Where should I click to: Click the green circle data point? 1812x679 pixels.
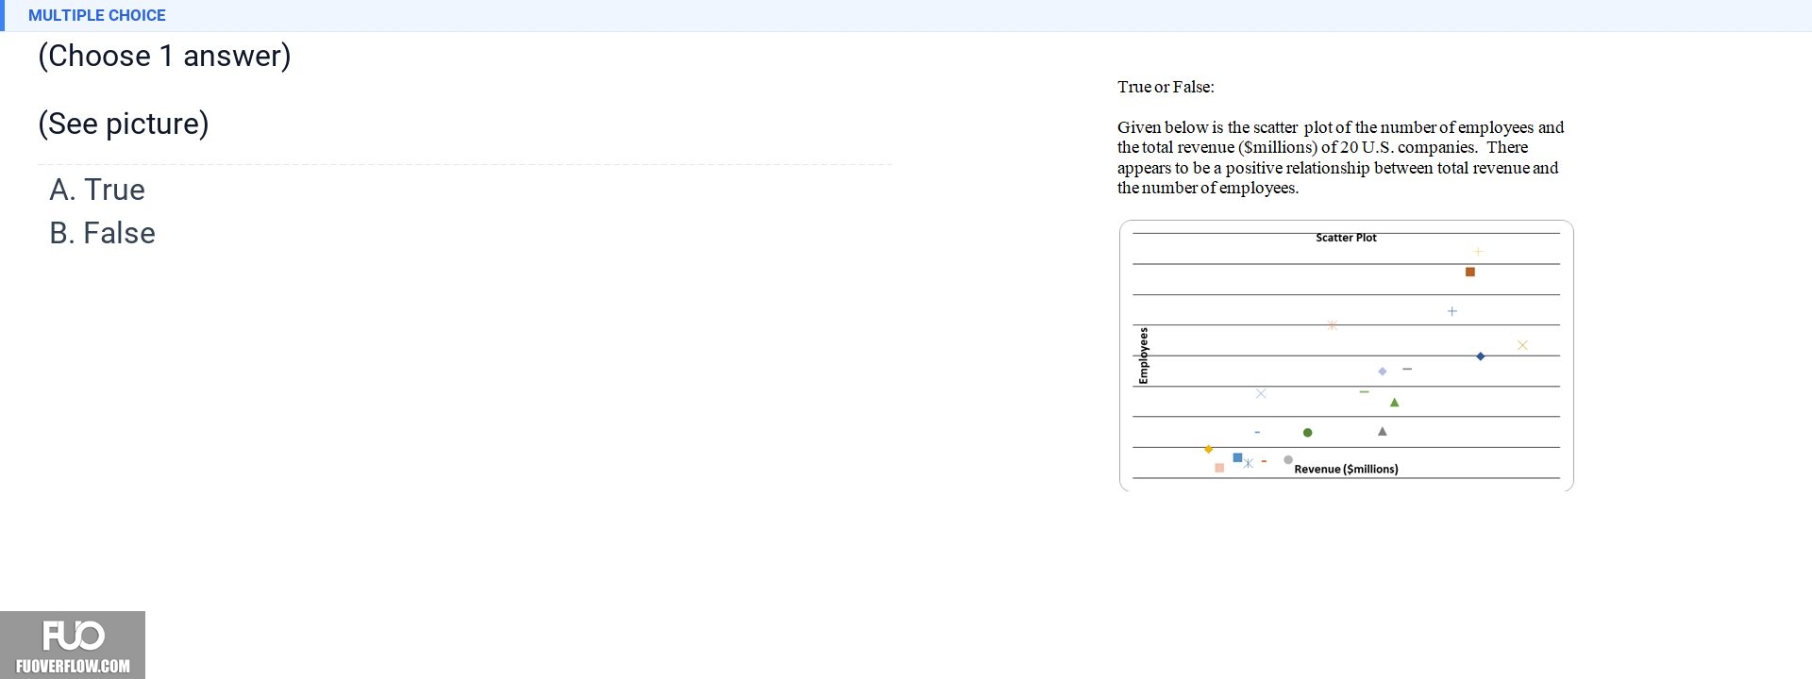click(1307, 433)
